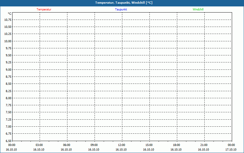
Task: Click the 7,50 y-axis value
Action: point(9,112)
